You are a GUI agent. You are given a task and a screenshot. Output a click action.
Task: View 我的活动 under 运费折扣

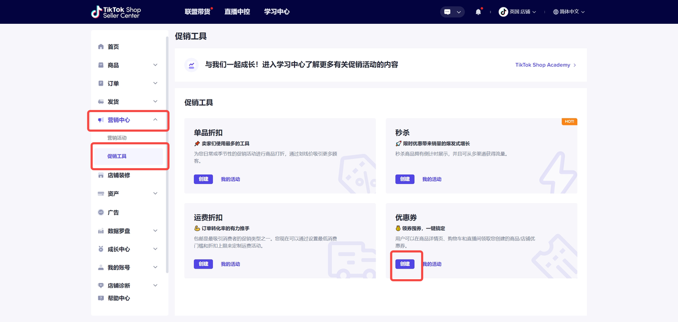pos(230,264)
